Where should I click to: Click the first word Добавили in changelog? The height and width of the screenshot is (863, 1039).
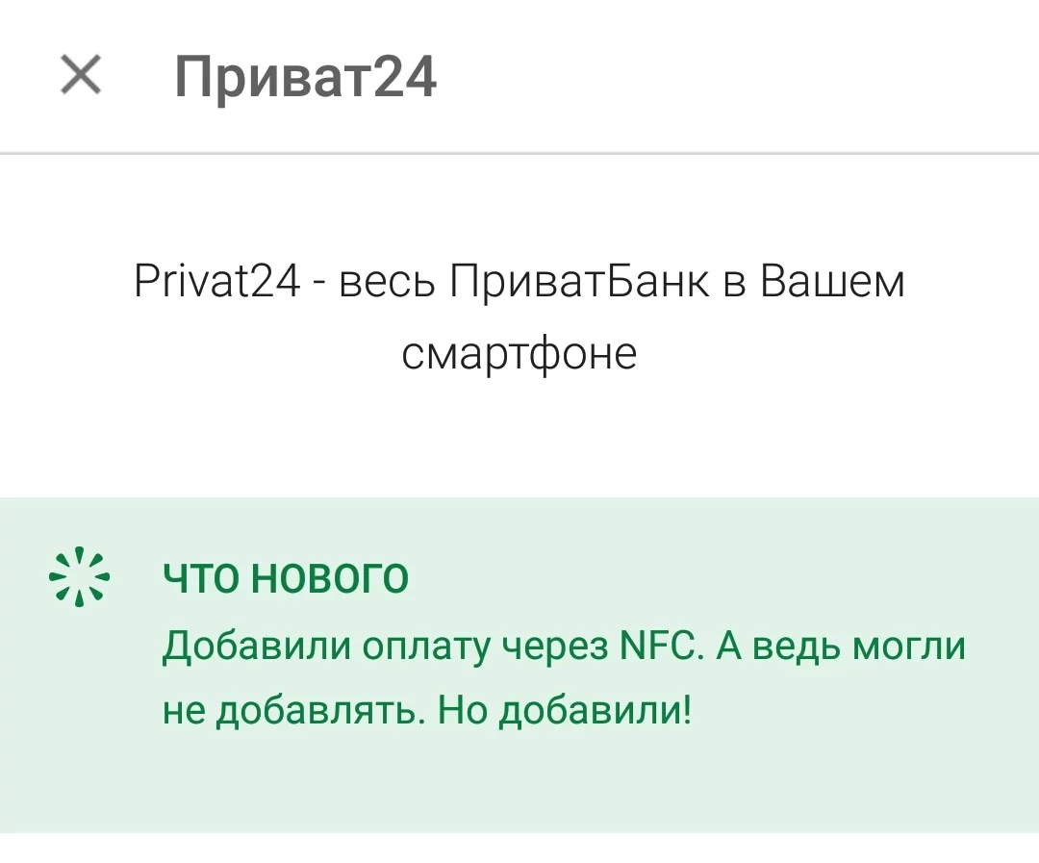click(256, 645)
